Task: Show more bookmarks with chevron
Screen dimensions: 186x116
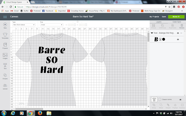Action: (x=182, y=11)
